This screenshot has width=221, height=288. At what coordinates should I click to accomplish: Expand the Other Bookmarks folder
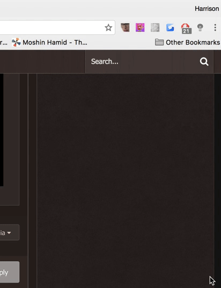click(x=187, y=42)
